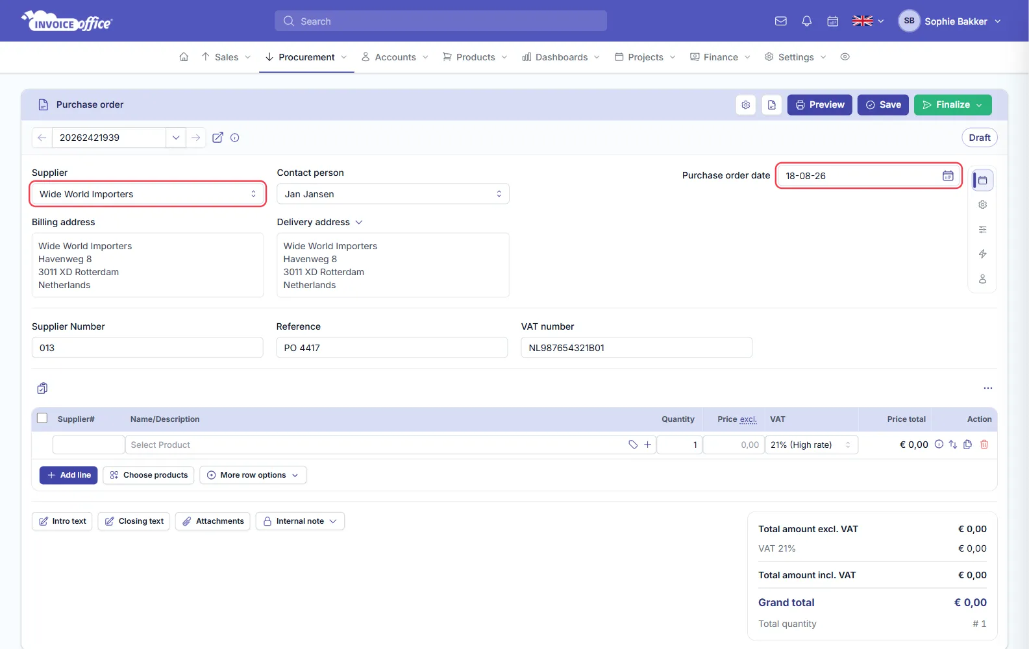Open purchase order in new window icon
Image resolution: width=1029 pixels, height=649 pixels.
pyautogui.click(x=218, y=138)
